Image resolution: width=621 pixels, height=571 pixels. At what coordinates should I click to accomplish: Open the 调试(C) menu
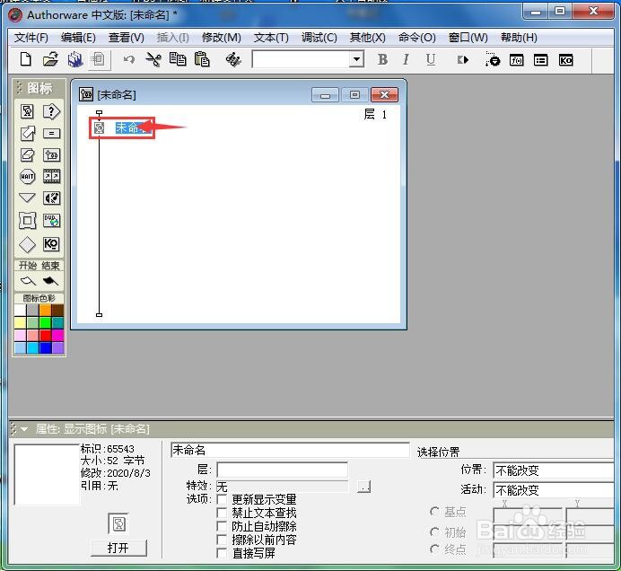point(319,38)
